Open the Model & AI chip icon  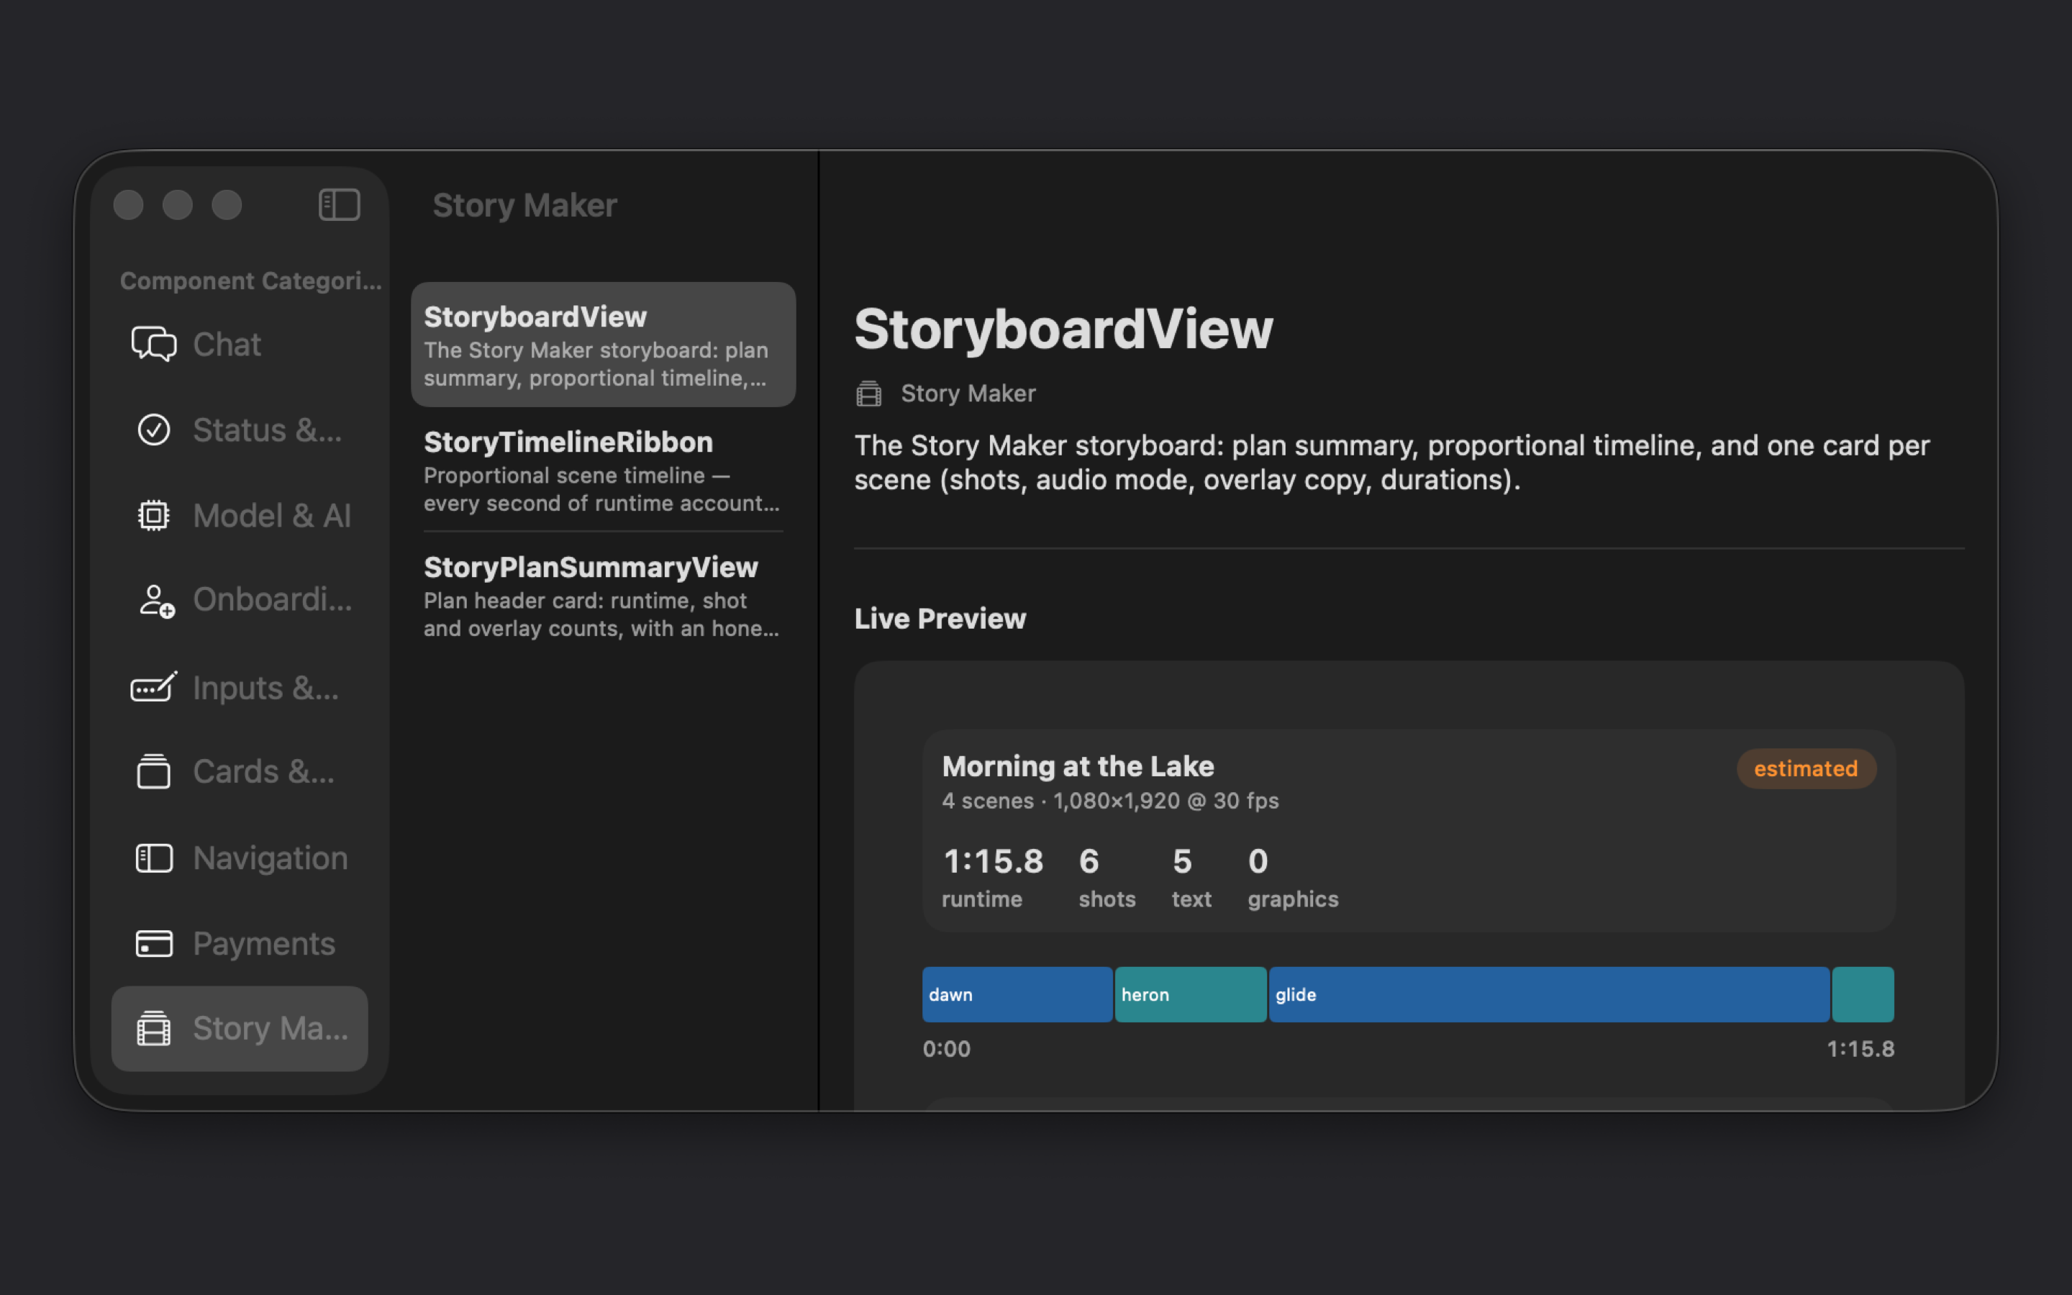[x=154, y=516]
